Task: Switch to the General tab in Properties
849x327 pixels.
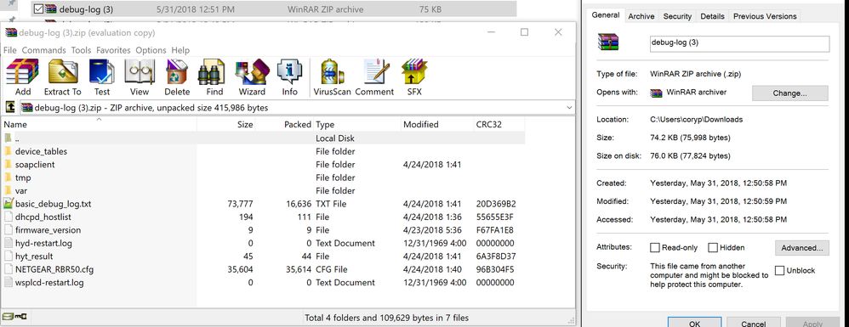Action: pos(606,15)
